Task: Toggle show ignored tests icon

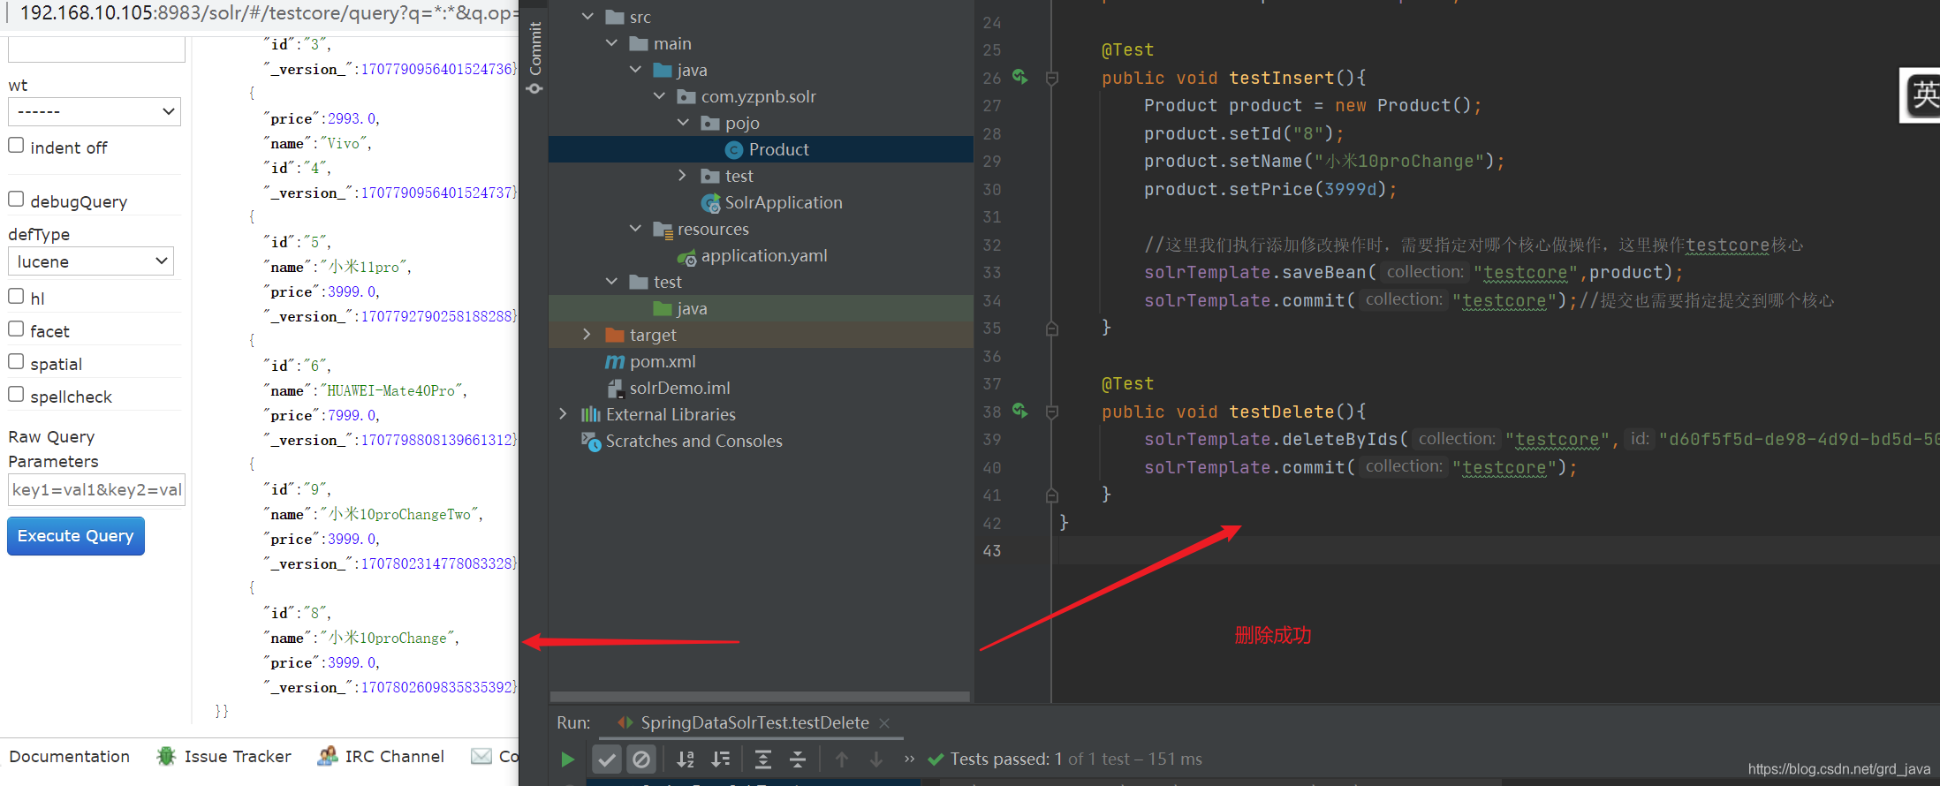Action: pos(641,760)
